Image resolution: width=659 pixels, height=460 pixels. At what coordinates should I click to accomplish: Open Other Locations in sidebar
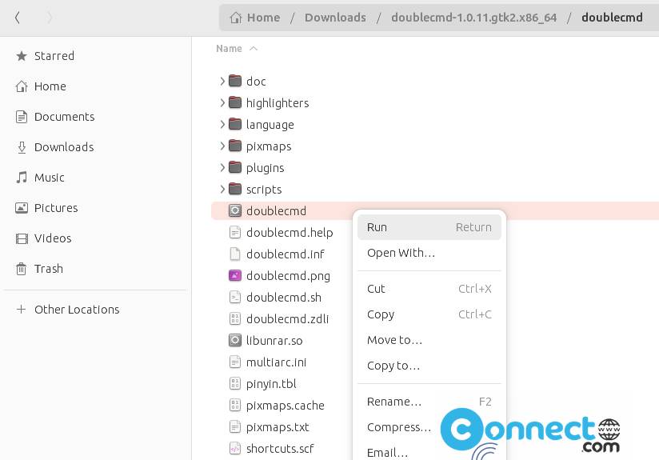77,310
